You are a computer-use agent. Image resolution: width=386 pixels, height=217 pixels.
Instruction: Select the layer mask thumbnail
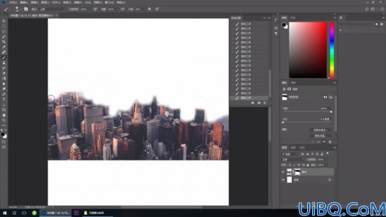(297, 172)
